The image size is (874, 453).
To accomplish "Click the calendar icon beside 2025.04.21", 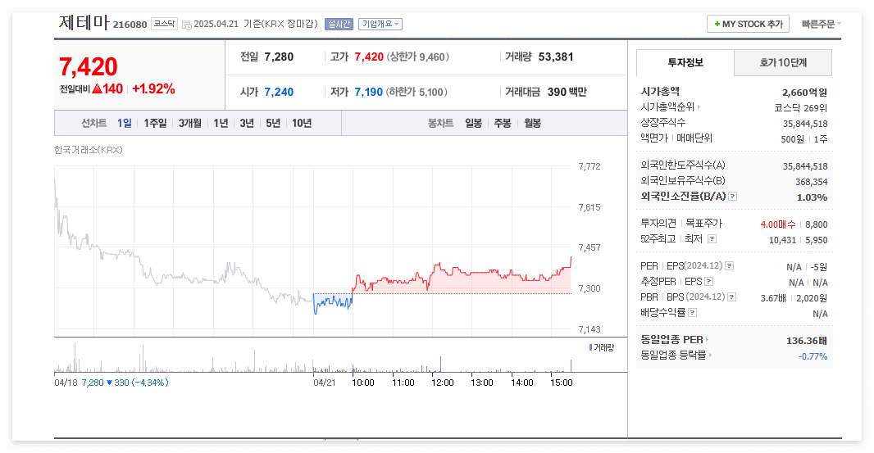I will click(x=187, y=25).
